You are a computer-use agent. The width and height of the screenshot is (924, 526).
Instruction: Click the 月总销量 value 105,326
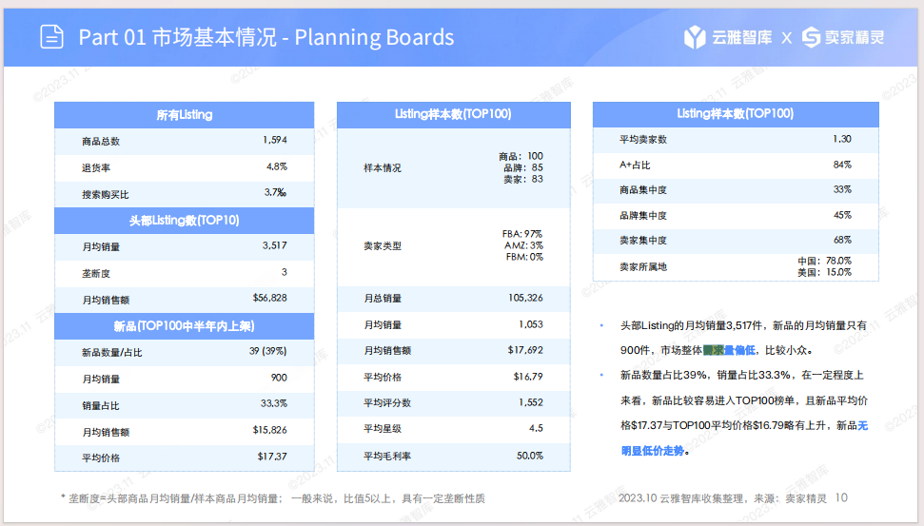(x=525, y=298)
